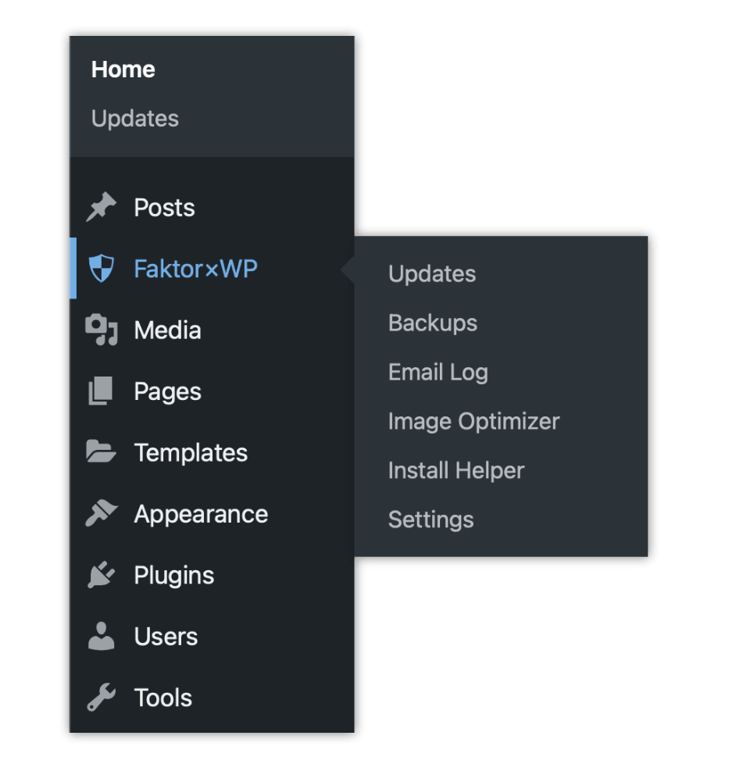The image size is (736, 764).
Task: Open FaktorxWP Settings
Action: [431, 519]
